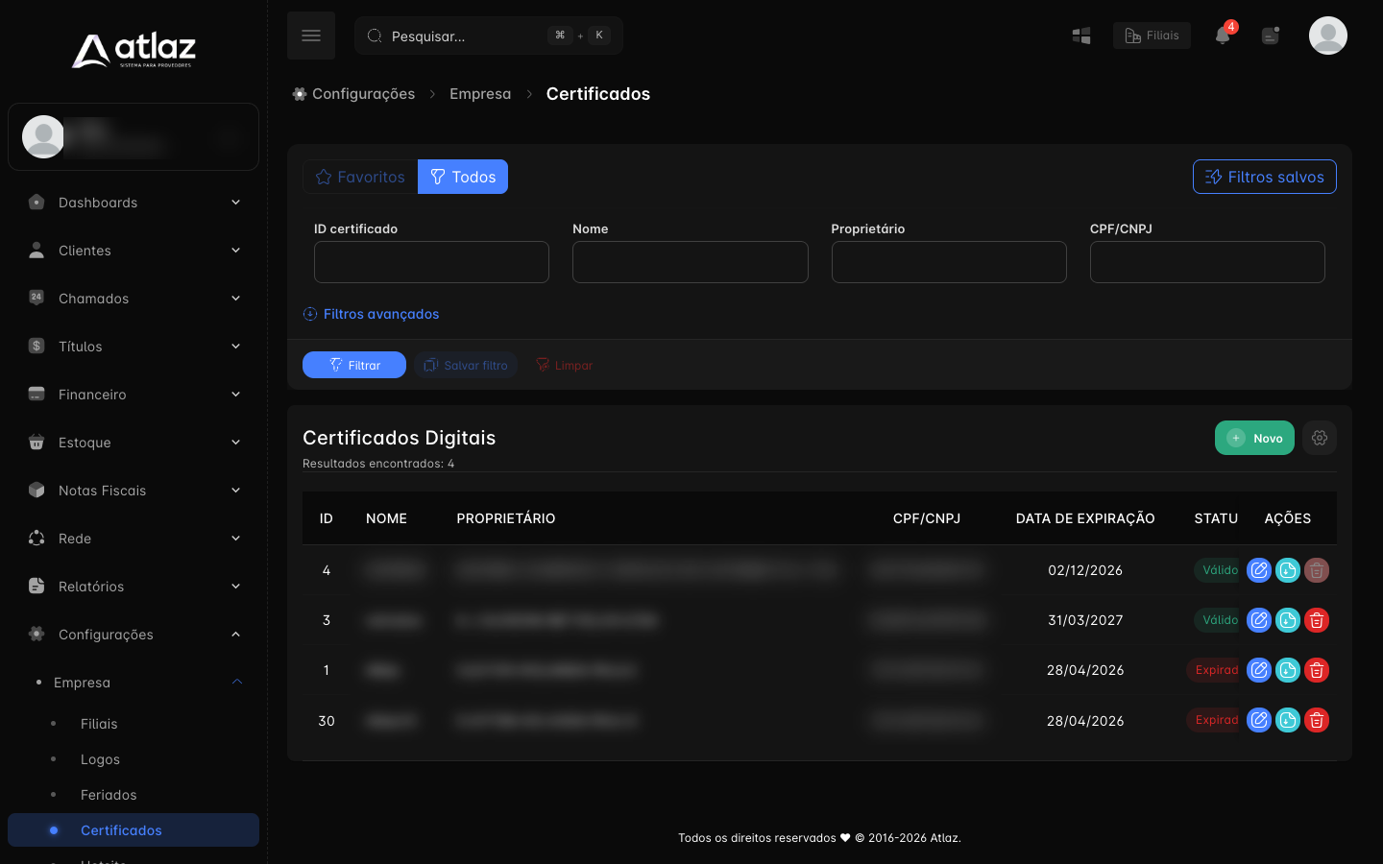Show Filtros avançados
1383x864 pixels.
(x=371, y=314)
